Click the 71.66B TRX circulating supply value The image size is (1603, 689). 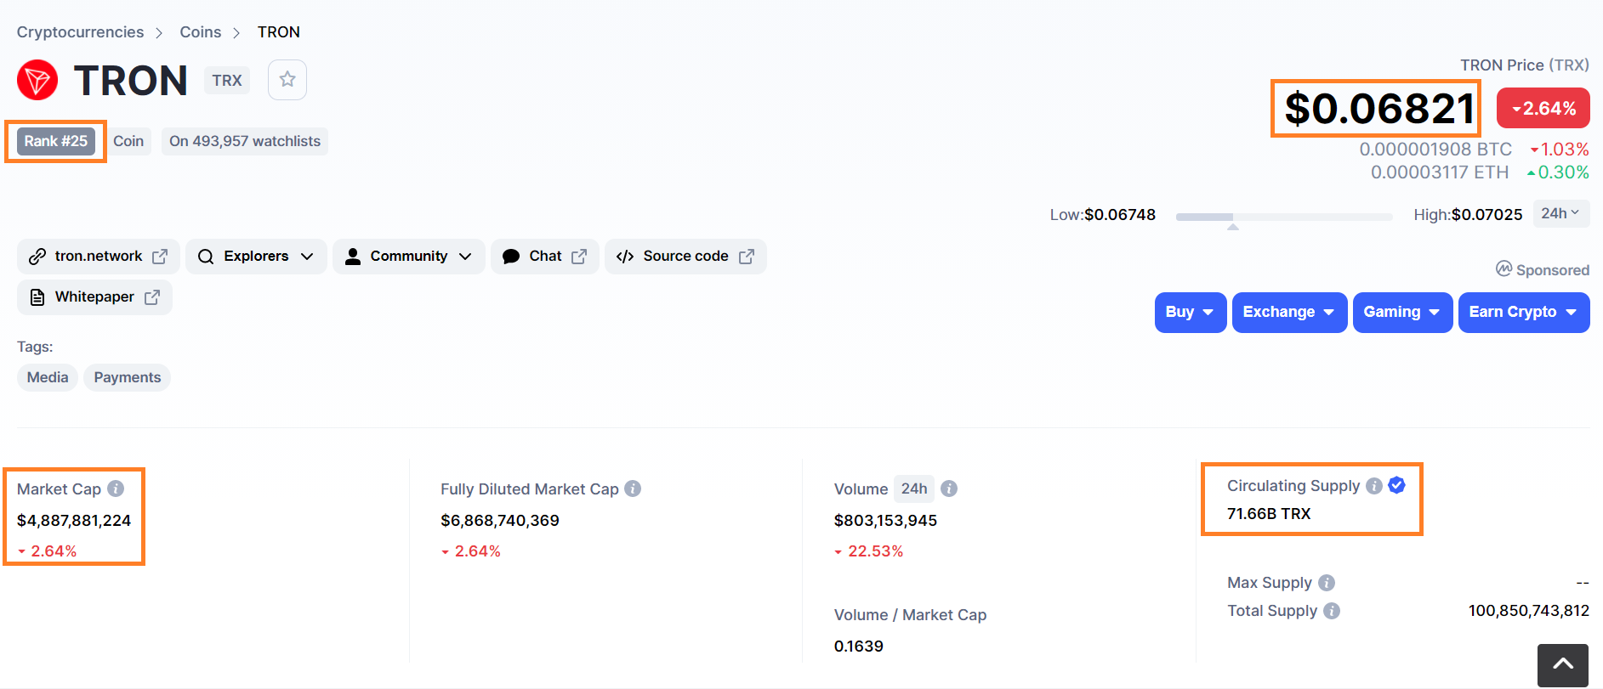click(1269, 513)
